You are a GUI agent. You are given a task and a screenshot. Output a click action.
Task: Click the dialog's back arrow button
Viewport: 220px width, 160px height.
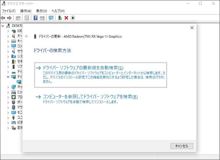(x=27, y=37)
